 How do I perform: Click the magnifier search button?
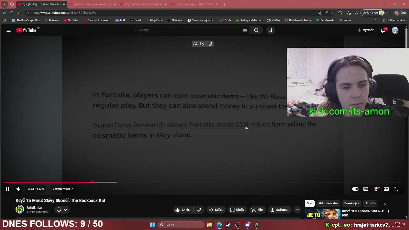[256, 30]
